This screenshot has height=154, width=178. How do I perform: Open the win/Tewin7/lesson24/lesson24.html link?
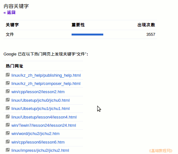click(x=44, y=125)
